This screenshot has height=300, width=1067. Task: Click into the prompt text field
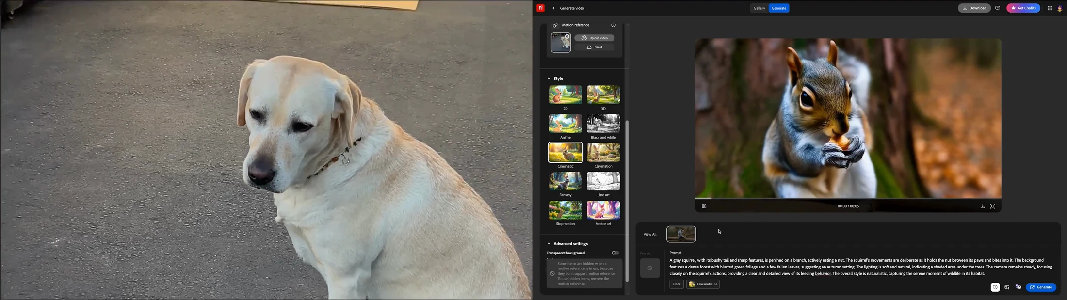[861, 267]
